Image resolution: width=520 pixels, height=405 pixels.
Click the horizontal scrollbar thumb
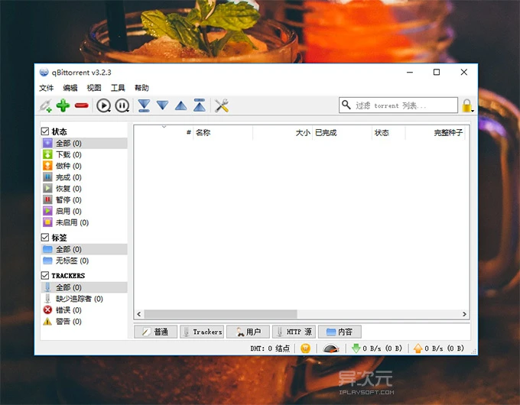point(220,314)
